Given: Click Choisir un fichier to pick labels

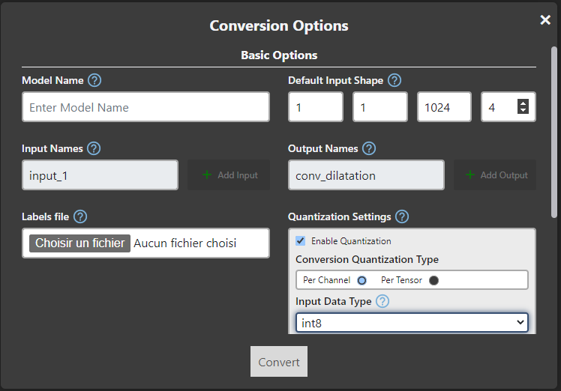Looking at the screenshot, I should (x=79, y=243).
